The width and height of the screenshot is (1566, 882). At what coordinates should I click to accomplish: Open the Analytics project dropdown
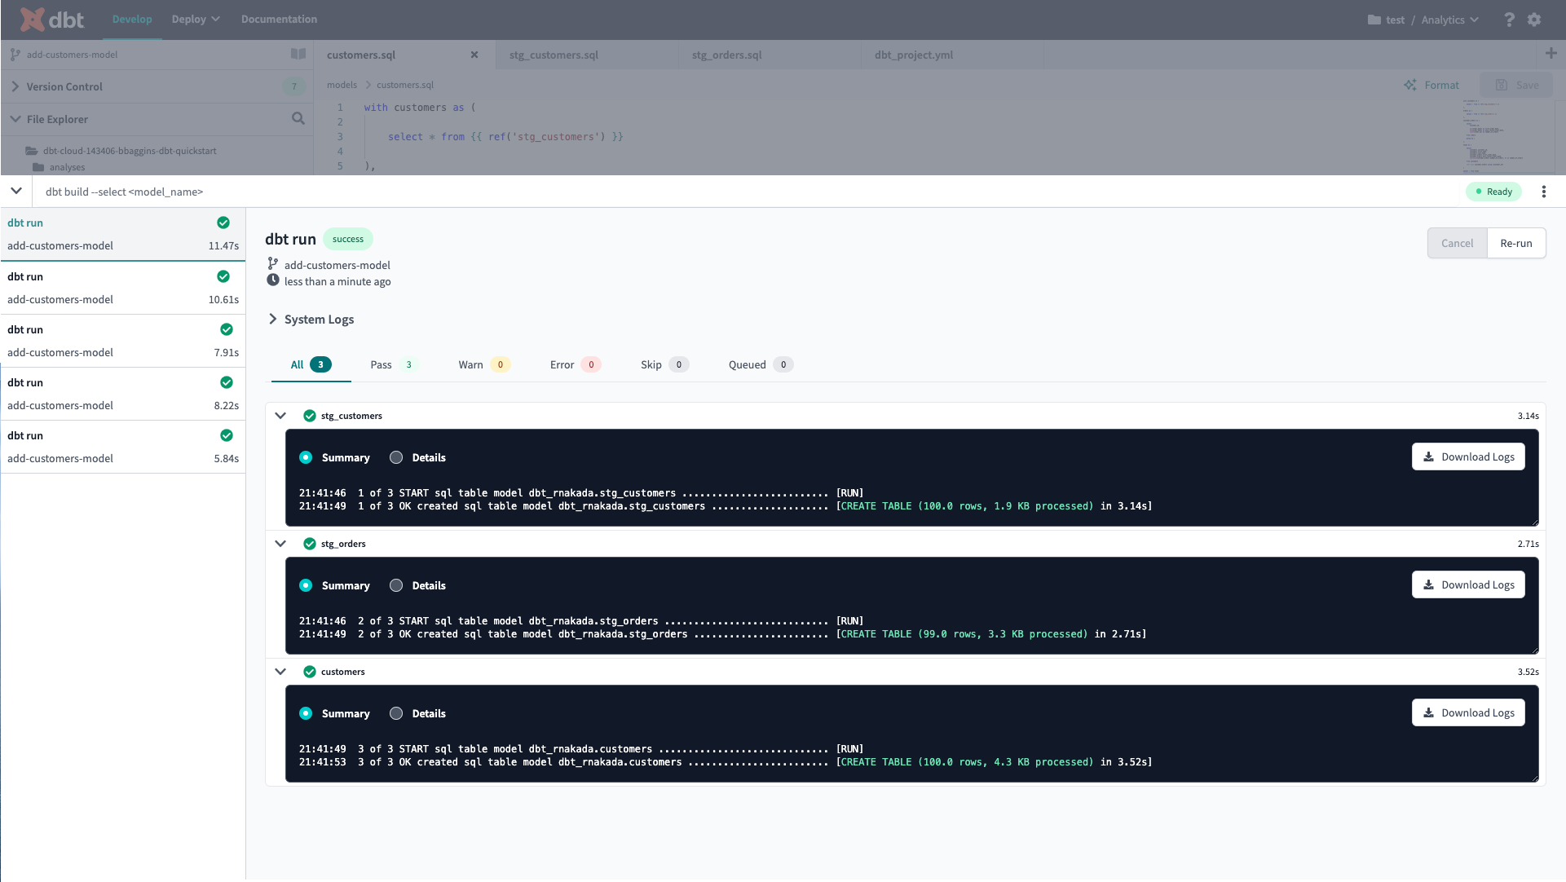[x=1449, y=20]
